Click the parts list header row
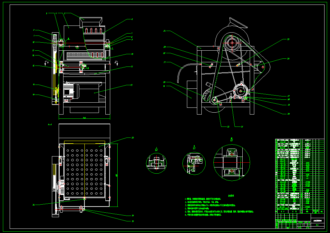This screenshot has height=233, width=330. coord(300,211)
